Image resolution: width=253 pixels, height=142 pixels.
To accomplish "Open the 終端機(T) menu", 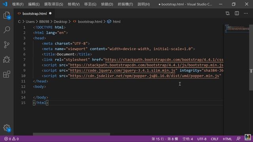I will 125,4.
